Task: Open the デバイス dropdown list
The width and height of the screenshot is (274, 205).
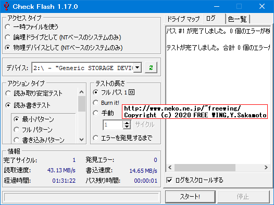Action: 138,67
